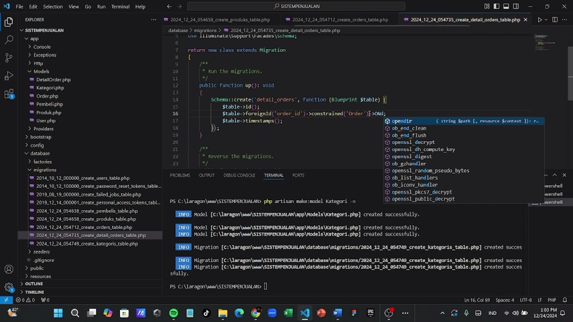Open the Run and Debug view

(9, 76)
